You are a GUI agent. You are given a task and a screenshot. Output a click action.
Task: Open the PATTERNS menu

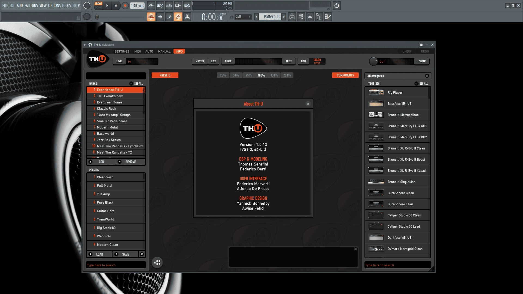(x=31, y=5)
